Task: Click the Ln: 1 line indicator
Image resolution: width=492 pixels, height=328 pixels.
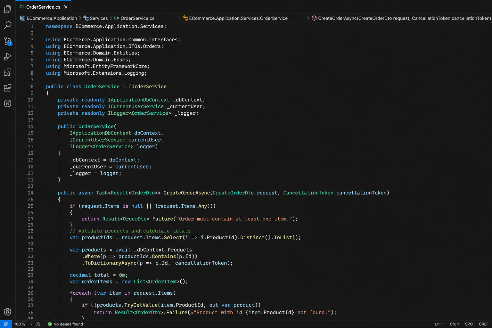Action: (439, 324)
